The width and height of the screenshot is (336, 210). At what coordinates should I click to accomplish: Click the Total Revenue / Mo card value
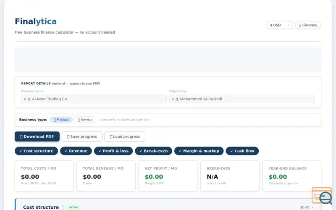(x=92, y=177)
